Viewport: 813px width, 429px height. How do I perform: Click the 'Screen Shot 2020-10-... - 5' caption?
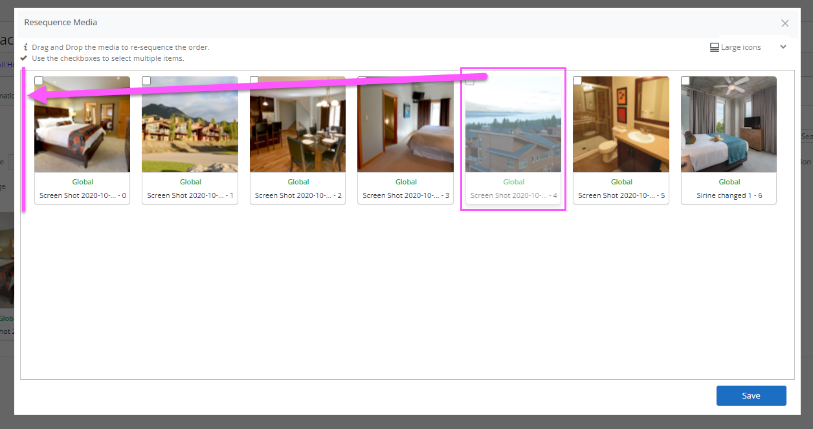(621, 195)
